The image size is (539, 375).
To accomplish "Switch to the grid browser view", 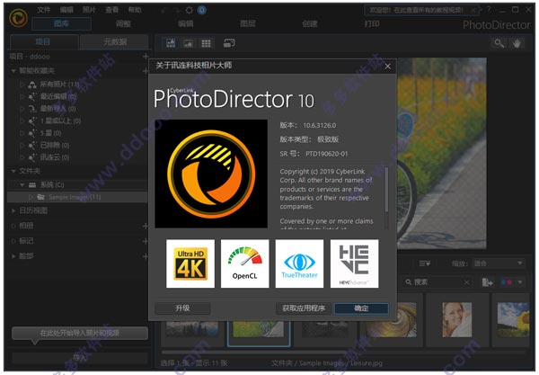I will [x=206, y=43].
